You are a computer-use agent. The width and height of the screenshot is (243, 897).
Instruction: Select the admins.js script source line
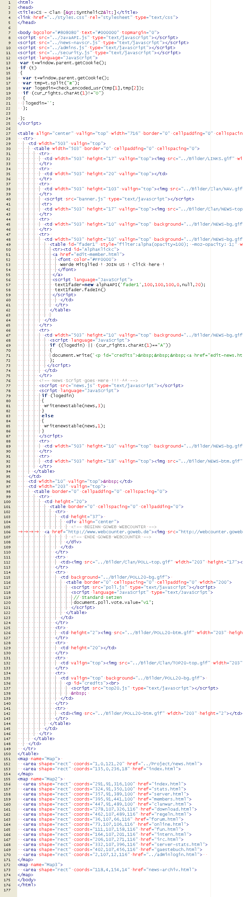[x=96, y=48]
